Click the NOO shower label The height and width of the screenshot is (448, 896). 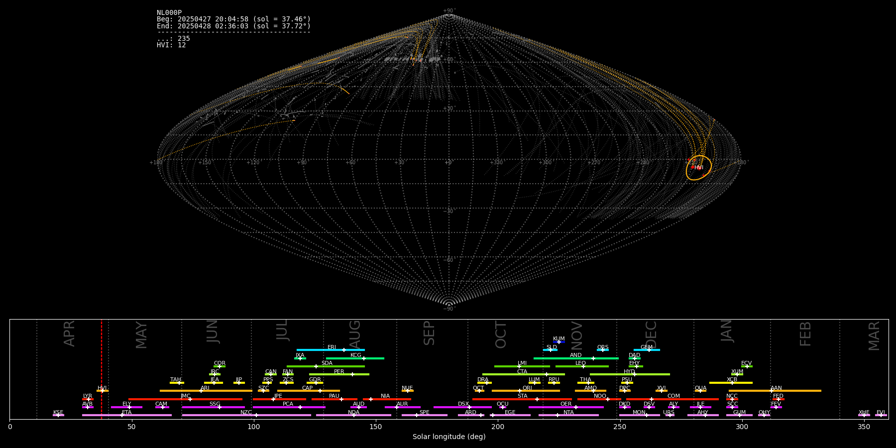[600, 396]
